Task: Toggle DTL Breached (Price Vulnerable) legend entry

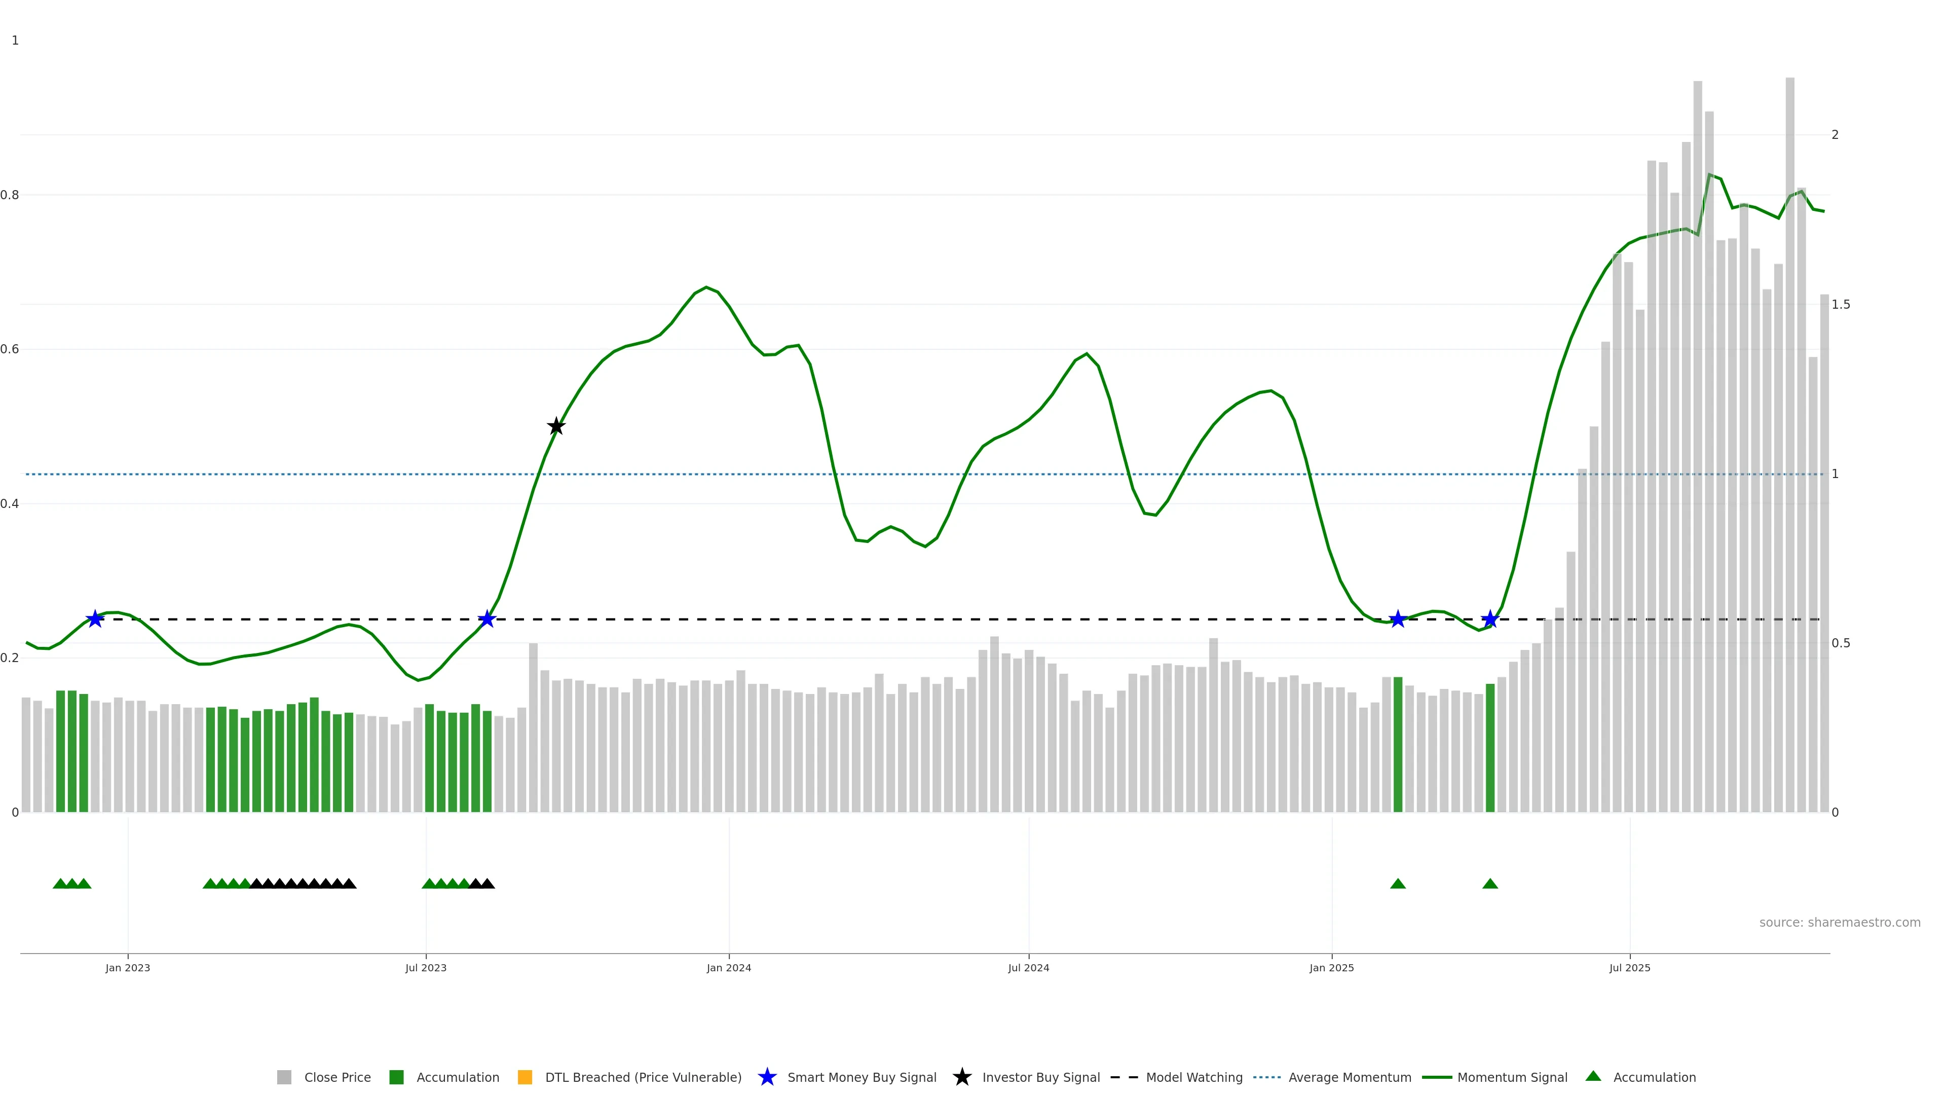Action: coord(643,1078)
